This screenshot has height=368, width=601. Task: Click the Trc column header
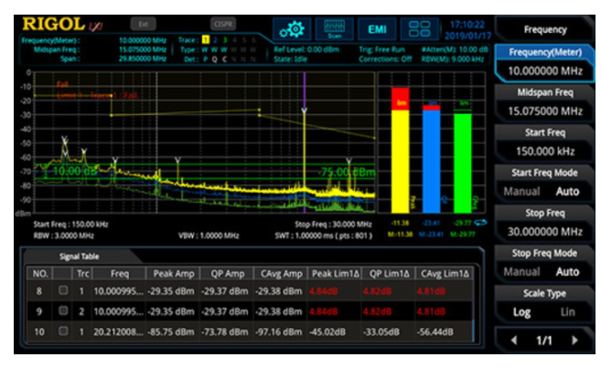pos(82,274)
